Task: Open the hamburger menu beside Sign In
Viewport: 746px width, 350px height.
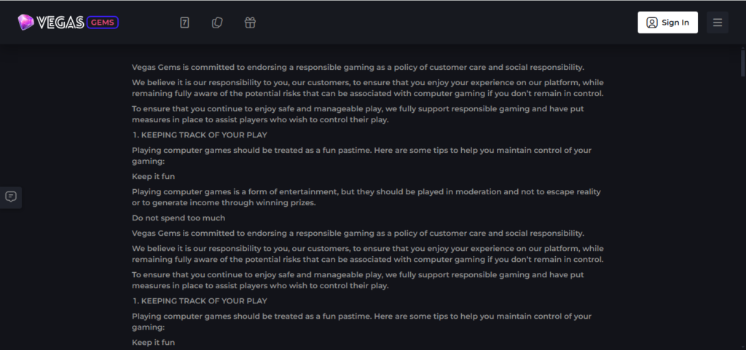Action: (718, 23)
